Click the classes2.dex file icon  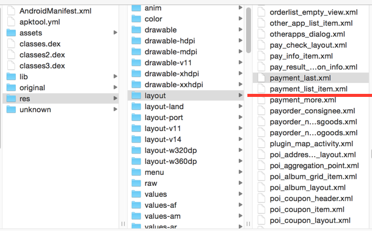click(11, 55)
